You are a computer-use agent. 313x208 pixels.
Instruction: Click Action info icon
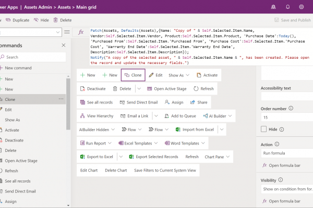pyautogui.click(x=277, y=144)
